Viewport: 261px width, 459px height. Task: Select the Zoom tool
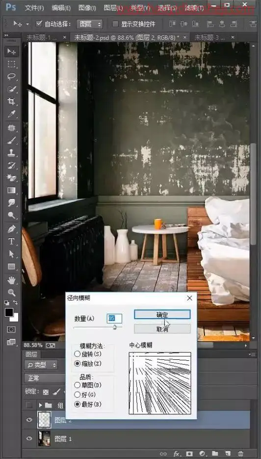tap(11, 292)
